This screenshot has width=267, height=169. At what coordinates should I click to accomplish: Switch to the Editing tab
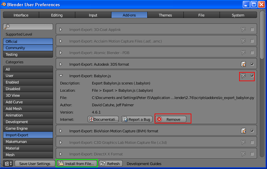tap(57, 15)
